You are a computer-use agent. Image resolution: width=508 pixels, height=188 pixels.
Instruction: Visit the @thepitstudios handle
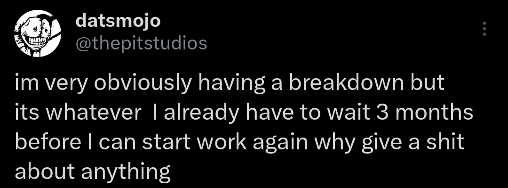[141, 43]
